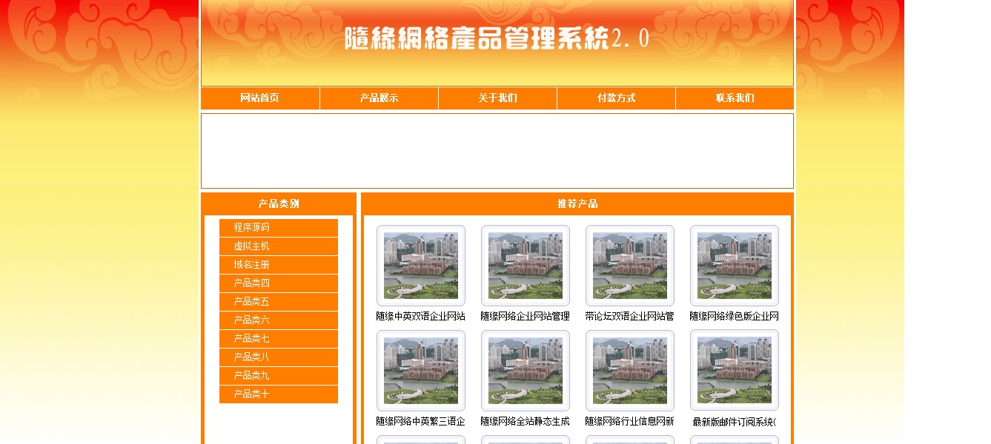Click the 随缘中英双语企业网站 product title
Viewport: 991px width, 444px height.
click(x=421, y=317)
